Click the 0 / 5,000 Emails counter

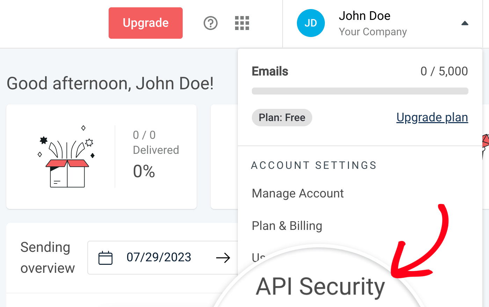(444, 71)
